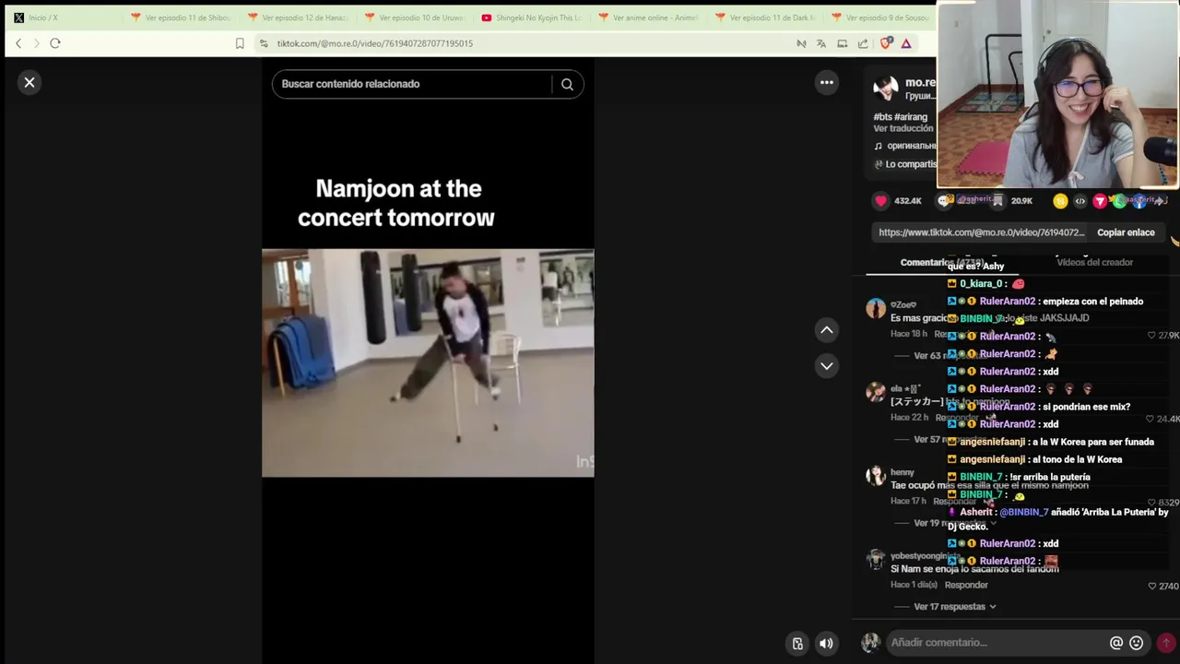Image resolution: width=1180 pixels, height=664 pixels.
Task: Open the Brave Shields lion icon
Action: (886, 43)
